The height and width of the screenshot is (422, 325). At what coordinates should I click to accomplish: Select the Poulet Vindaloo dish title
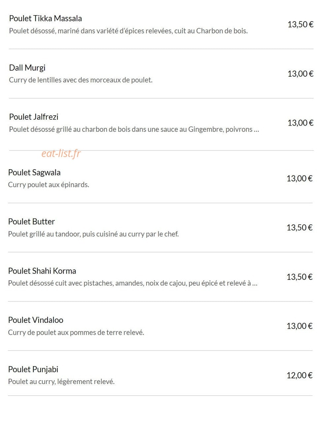36,320
